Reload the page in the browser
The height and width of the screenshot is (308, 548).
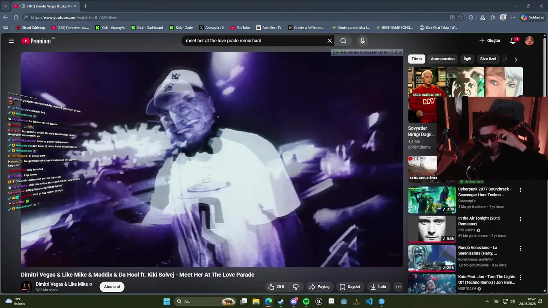(x=16, y=18)
